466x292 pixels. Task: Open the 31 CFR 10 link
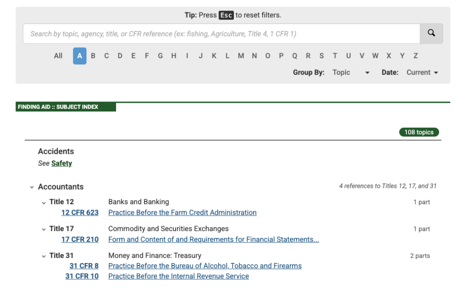tap(82, 276)
